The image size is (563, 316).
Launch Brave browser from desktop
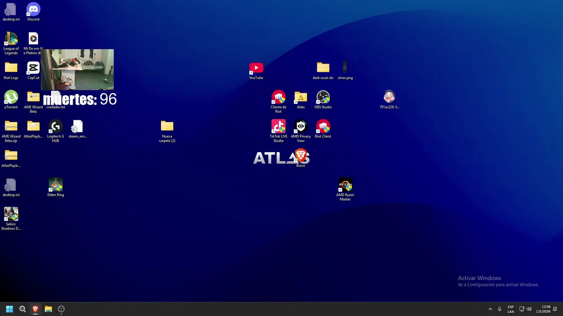301,158
